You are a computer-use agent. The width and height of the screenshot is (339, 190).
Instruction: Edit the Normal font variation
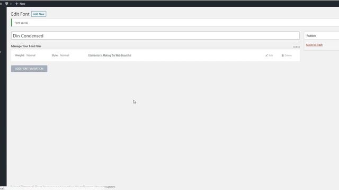coord(269,55)
